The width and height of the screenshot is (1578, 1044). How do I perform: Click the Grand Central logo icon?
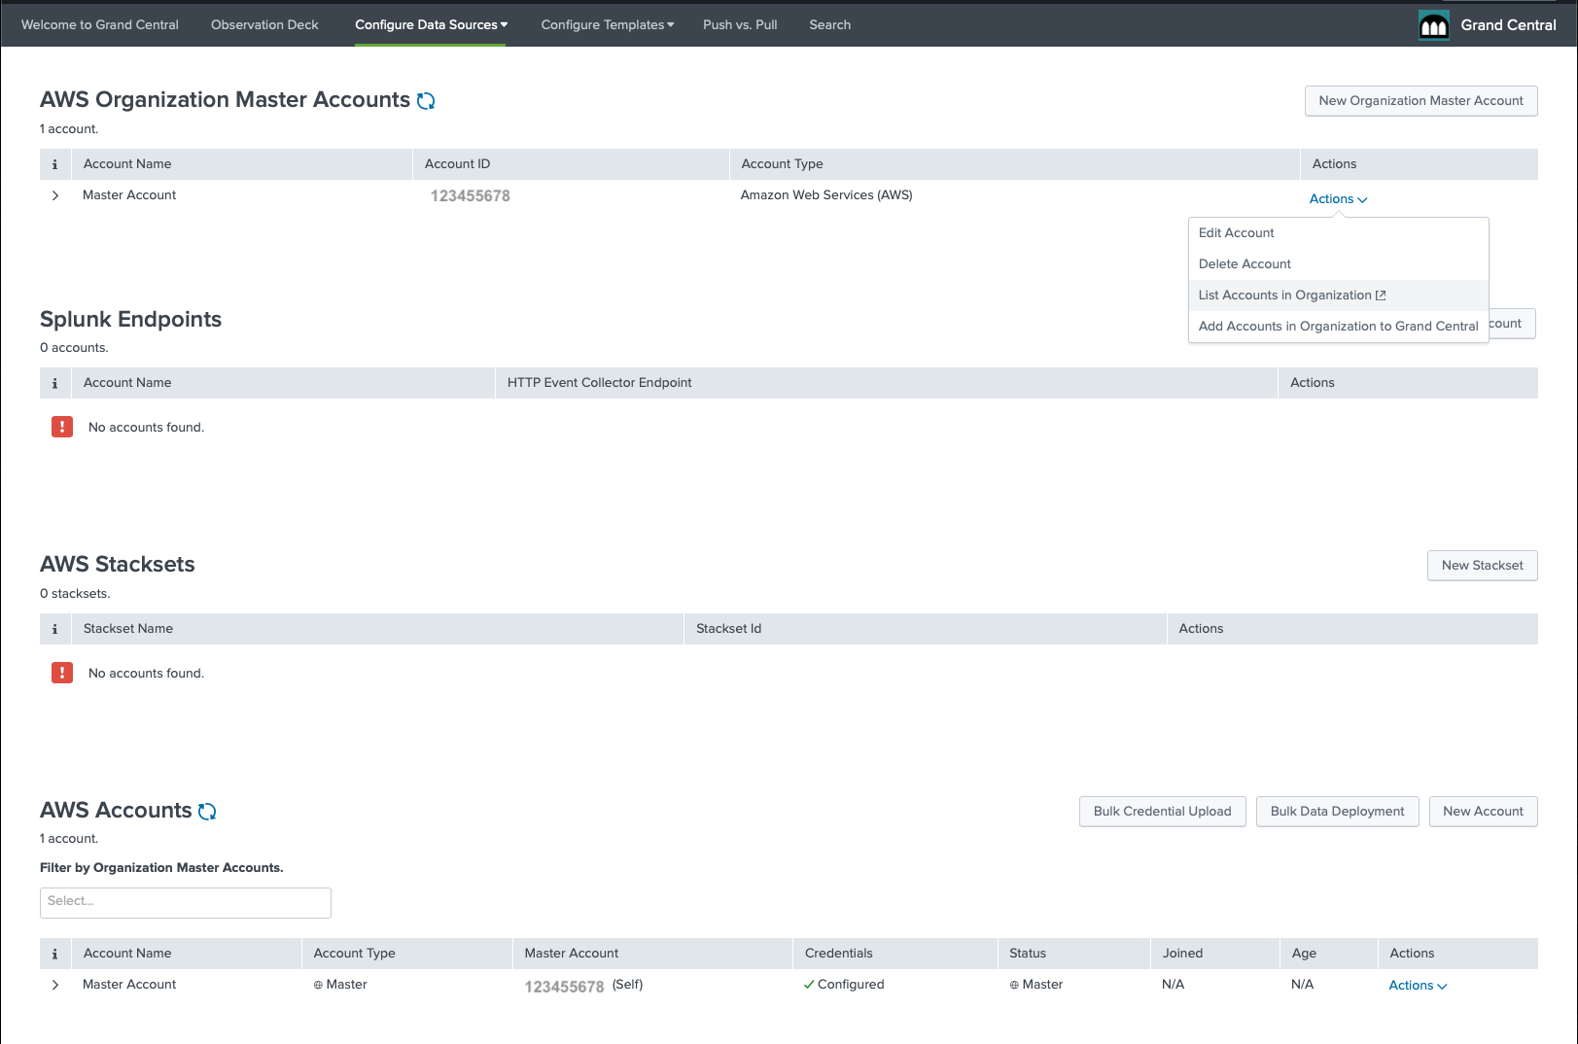click(x=1434, y=25)
